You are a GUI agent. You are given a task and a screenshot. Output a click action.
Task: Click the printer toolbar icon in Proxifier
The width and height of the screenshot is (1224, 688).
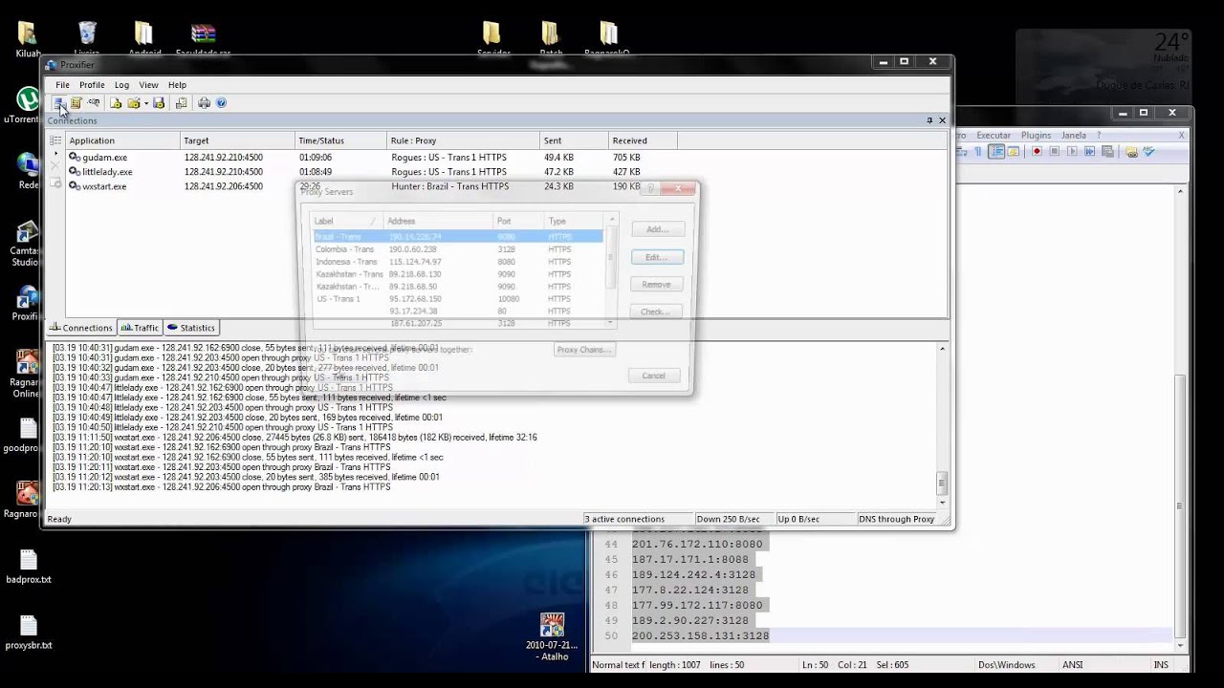click(x=204, y=102)
